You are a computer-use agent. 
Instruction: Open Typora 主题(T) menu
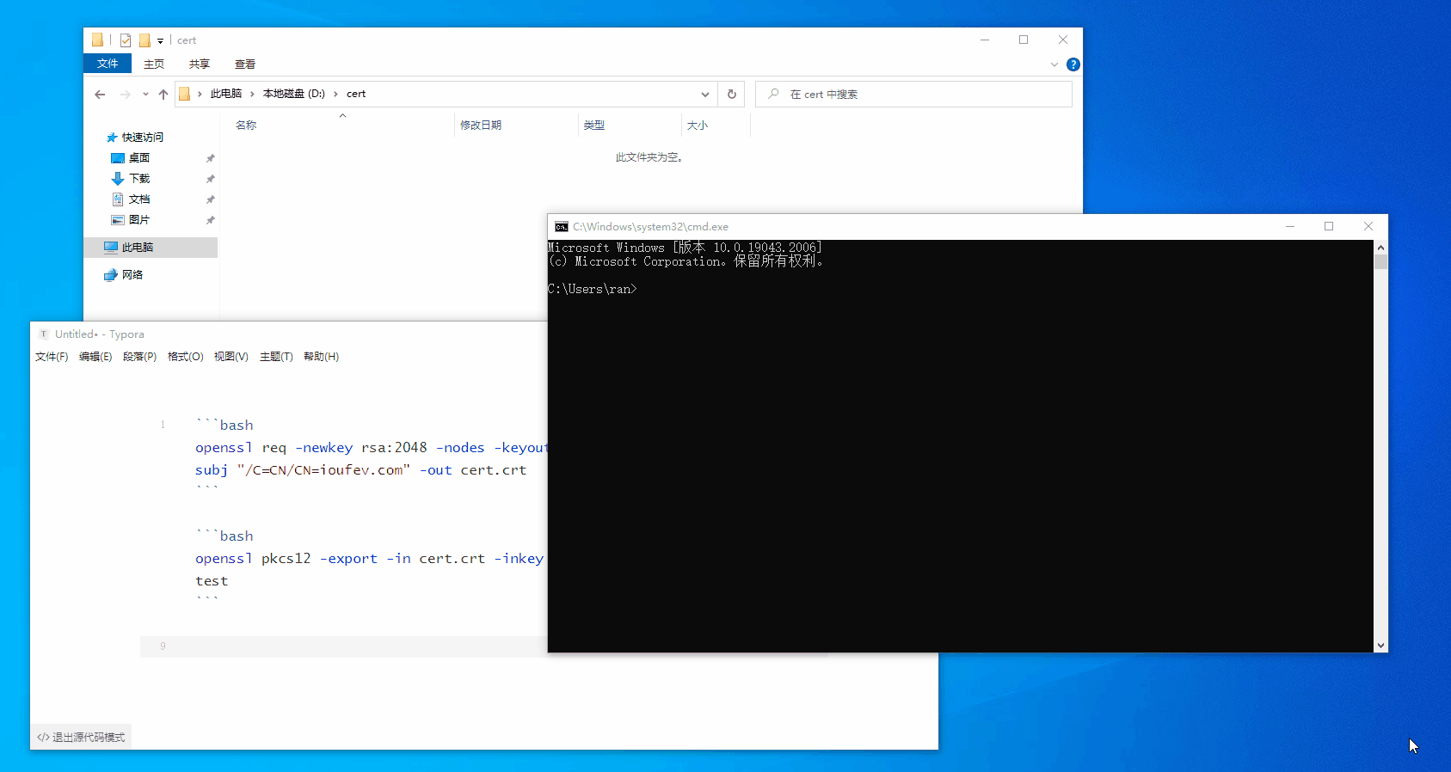pyautogui.click(x=276, y=357)
